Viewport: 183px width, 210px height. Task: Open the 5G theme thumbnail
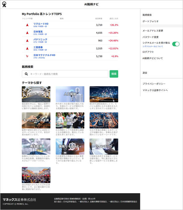(x=104, y=94)
